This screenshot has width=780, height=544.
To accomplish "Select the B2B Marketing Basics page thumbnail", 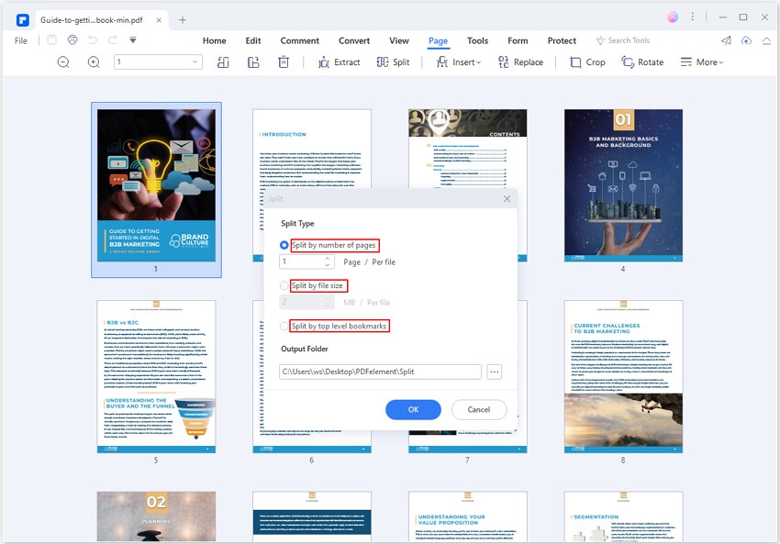I will click(x=623, y=183).
